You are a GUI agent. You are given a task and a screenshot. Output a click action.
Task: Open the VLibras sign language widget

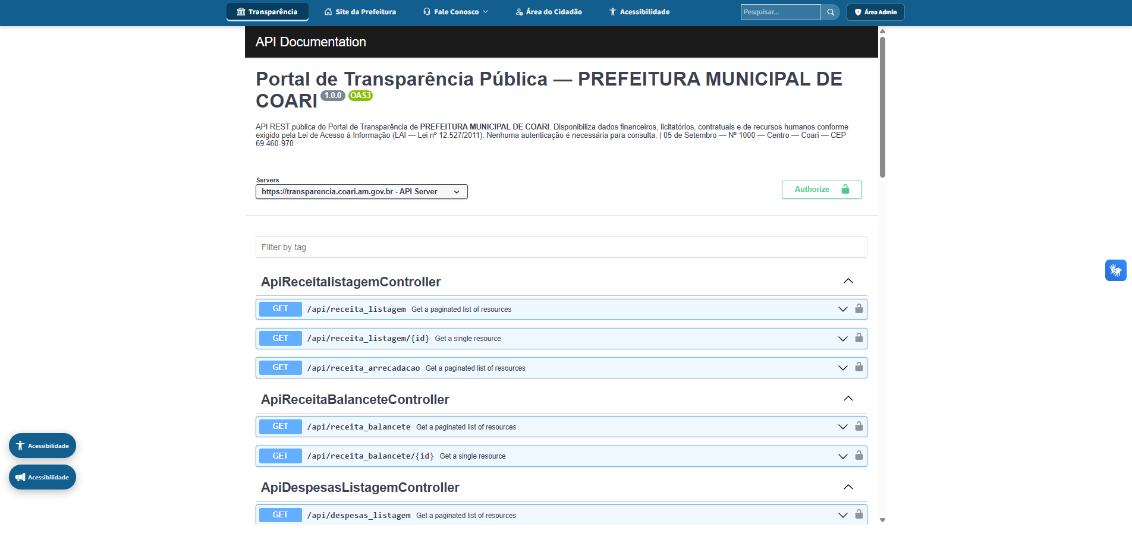point(1116,270)
